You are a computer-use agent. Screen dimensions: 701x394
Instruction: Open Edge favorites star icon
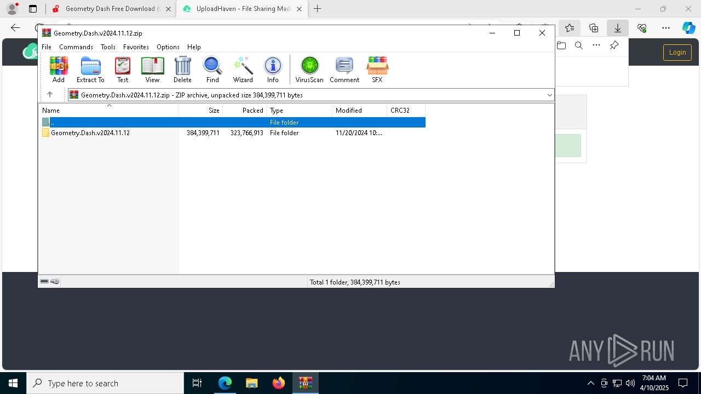[x=570, y=28]
